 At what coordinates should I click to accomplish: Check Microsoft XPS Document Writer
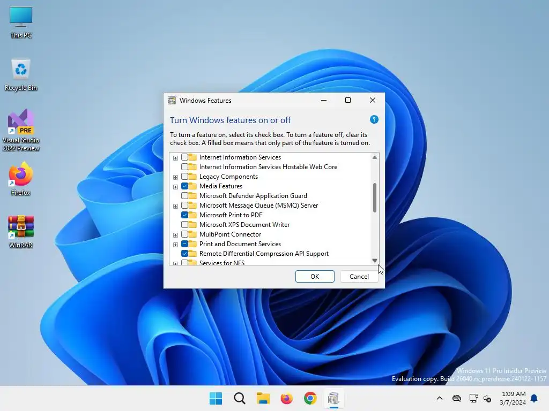[x=184, y=225]
